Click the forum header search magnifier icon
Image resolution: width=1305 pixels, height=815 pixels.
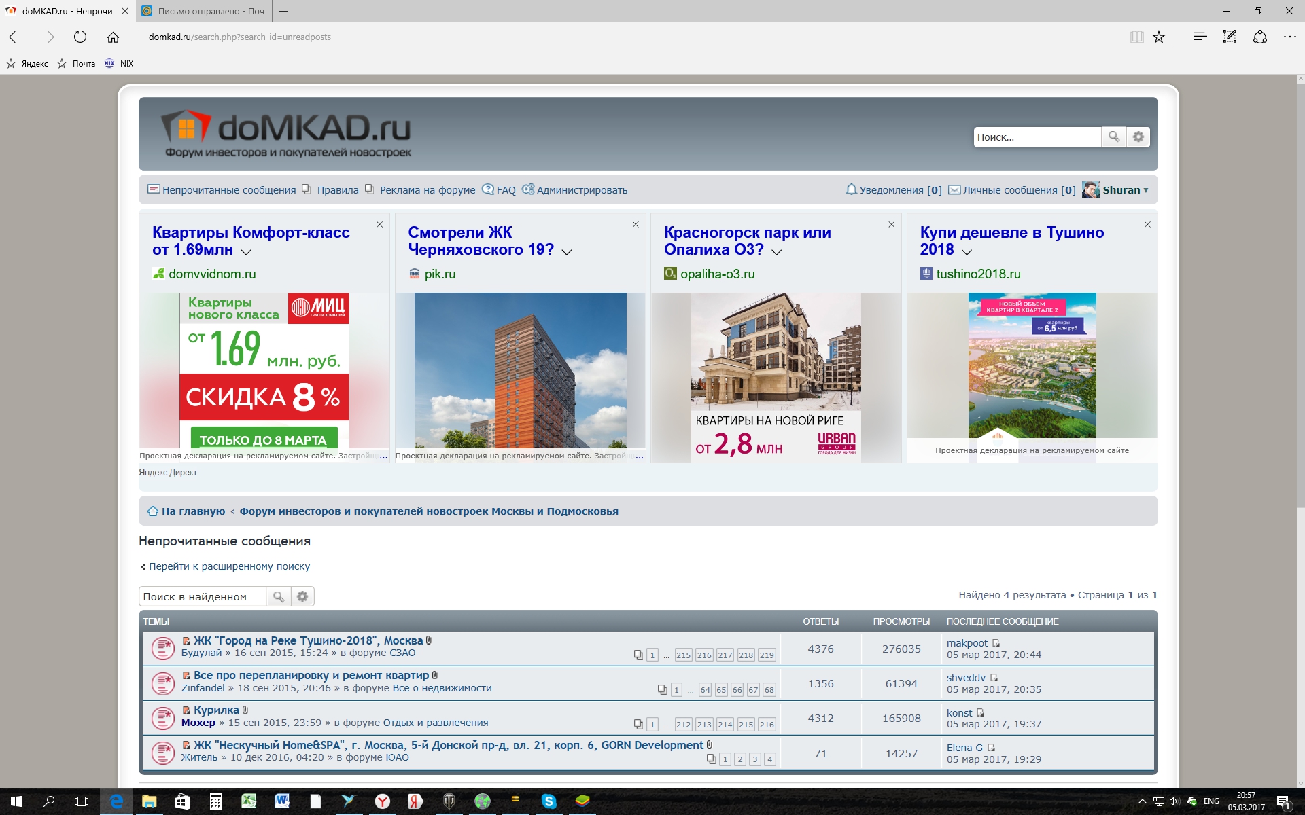(1113, 137)
